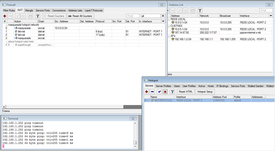Switch to Hotspot Active tab
This screenshot has height=151, width=275.
point(201,86)
